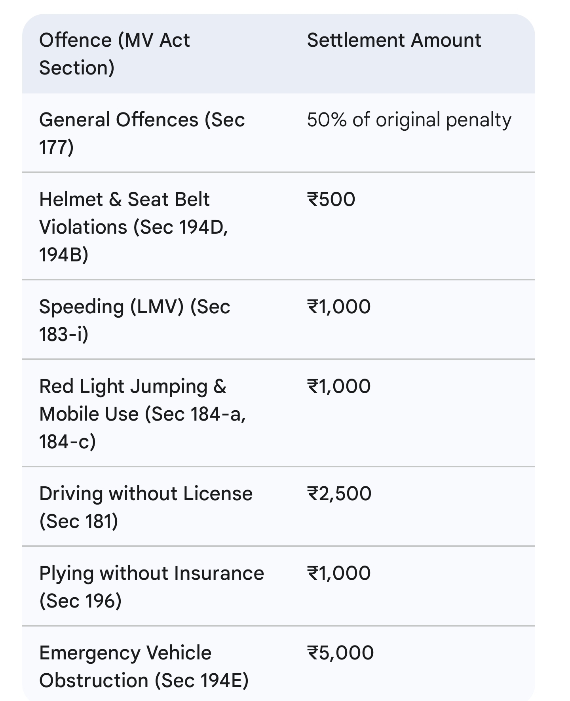Select the 'Helmet & Seat Belt Violations' offence text

133,227
